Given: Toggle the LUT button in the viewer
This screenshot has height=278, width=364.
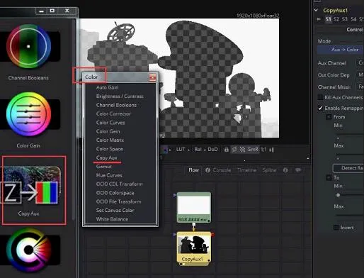Looking at the screenshot, I should (181, 150).
